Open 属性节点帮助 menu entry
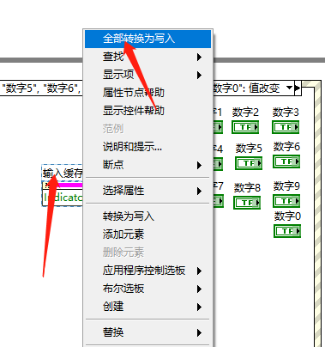This screenshot has width=325, height=347. click(148, 93)
